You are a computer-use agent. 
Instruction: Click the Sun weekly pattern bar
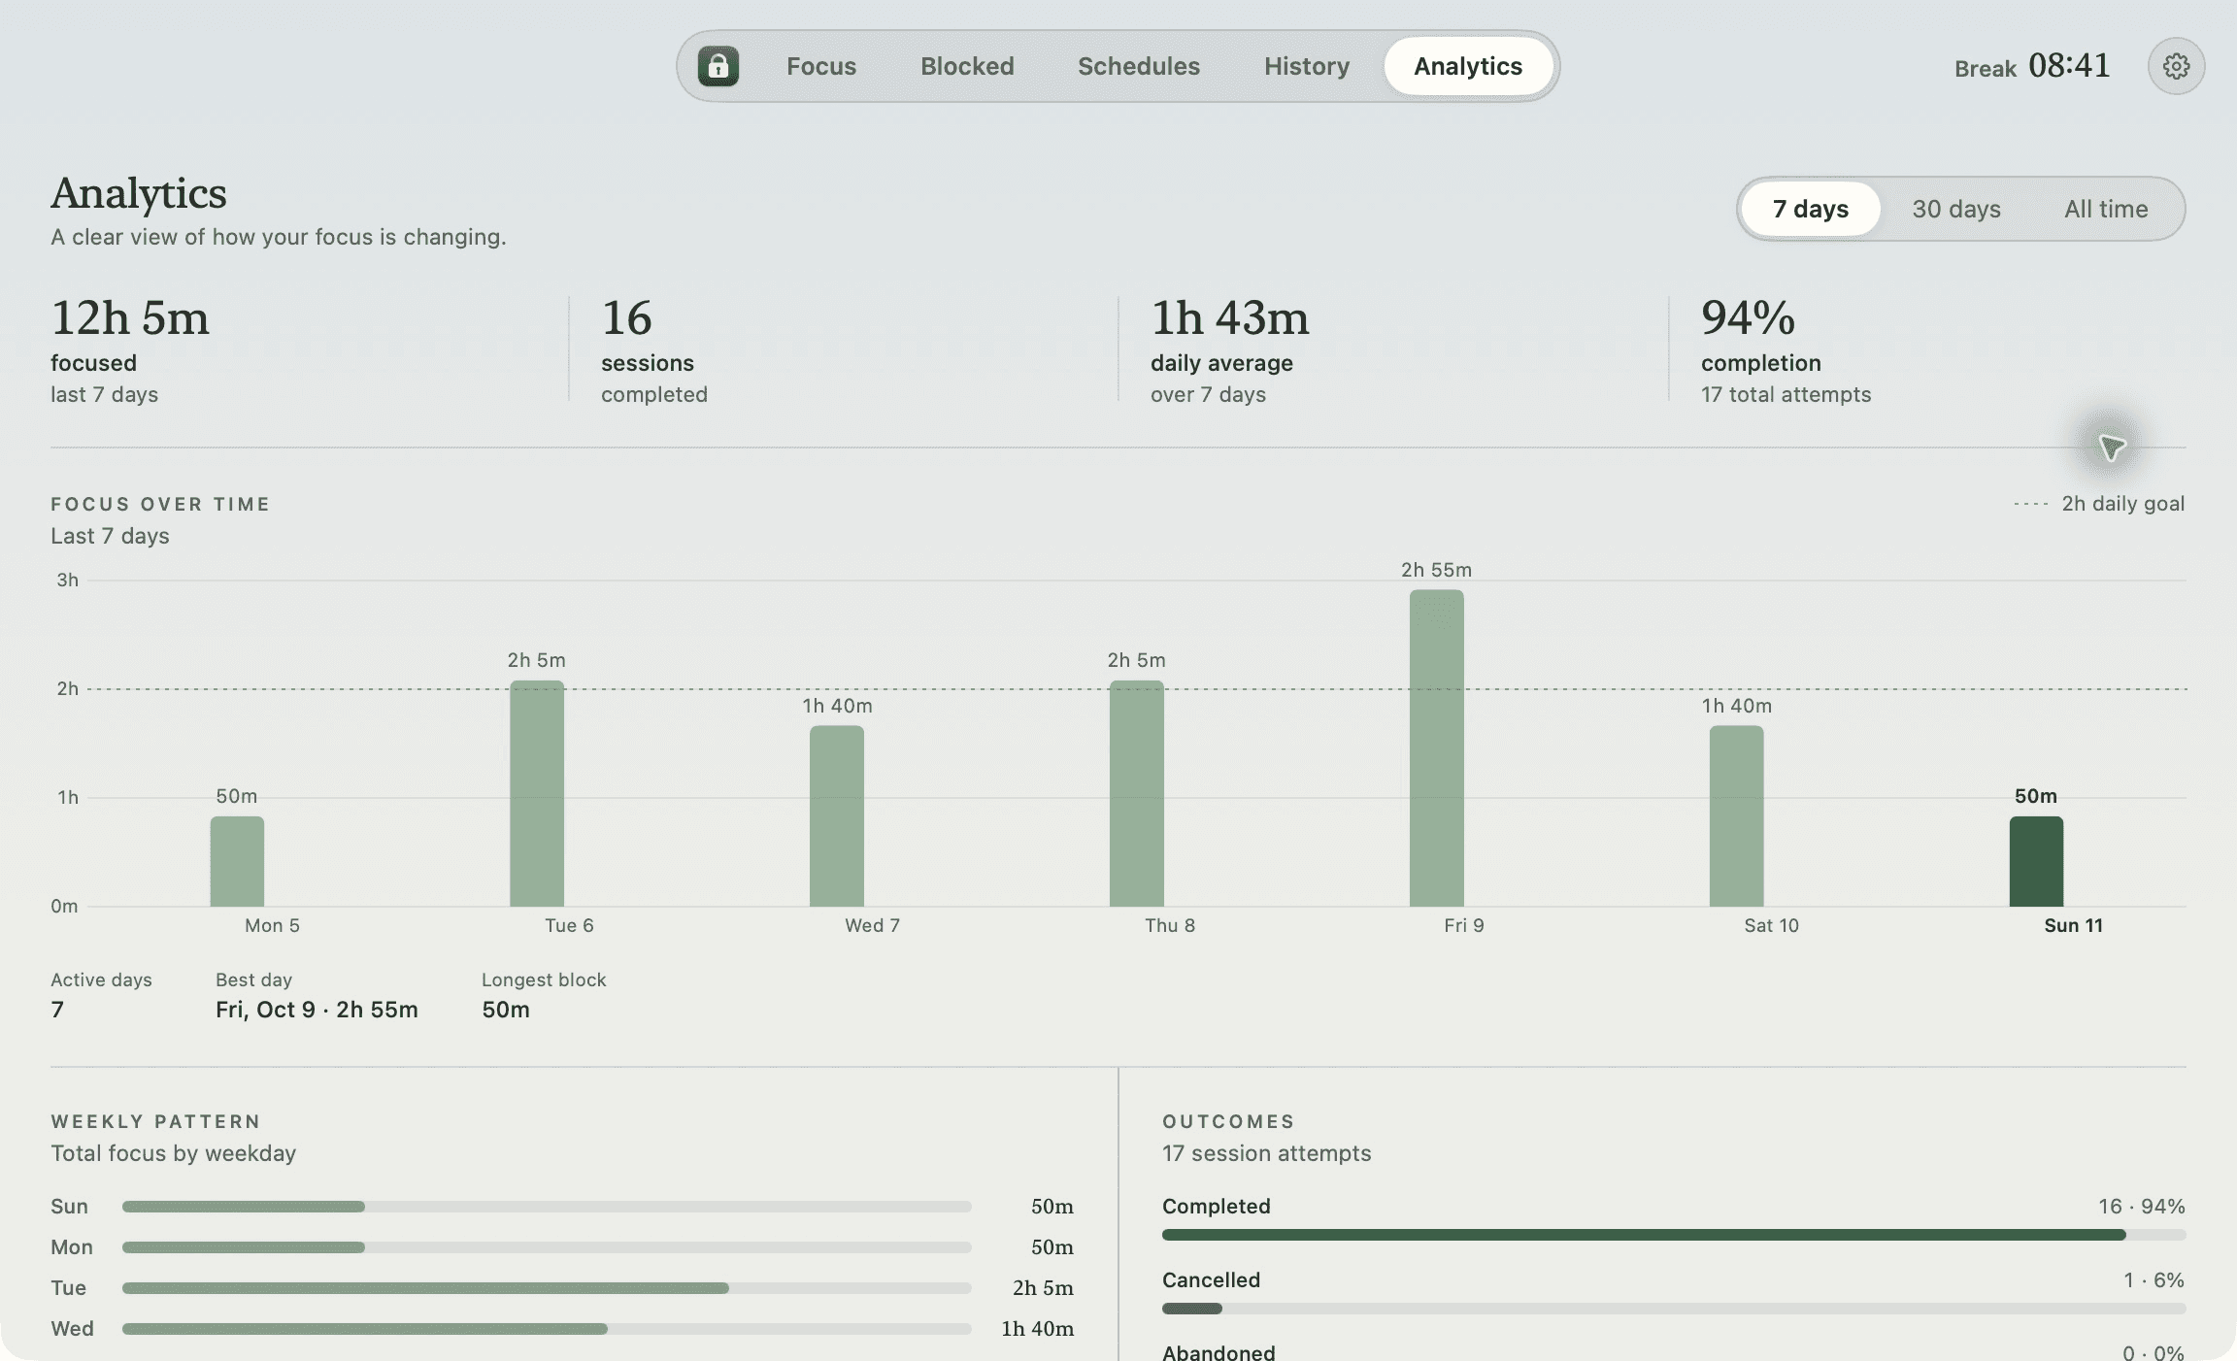point(547,1207)
